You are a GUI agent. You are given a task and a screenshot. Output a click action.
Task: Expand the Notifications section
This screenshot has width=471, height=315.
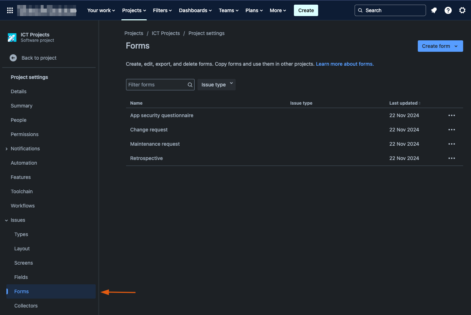[6, 149]
